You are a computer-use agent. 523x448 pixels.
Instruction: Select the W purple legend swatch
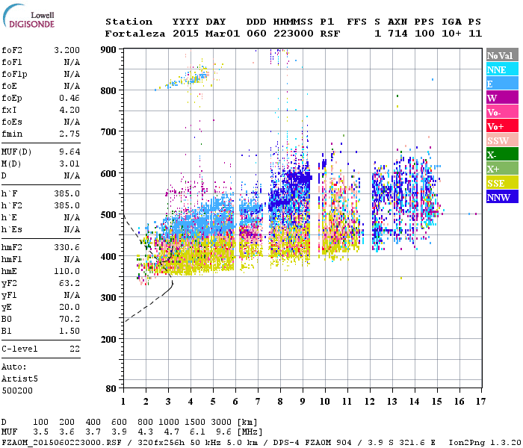coord(502,98)
